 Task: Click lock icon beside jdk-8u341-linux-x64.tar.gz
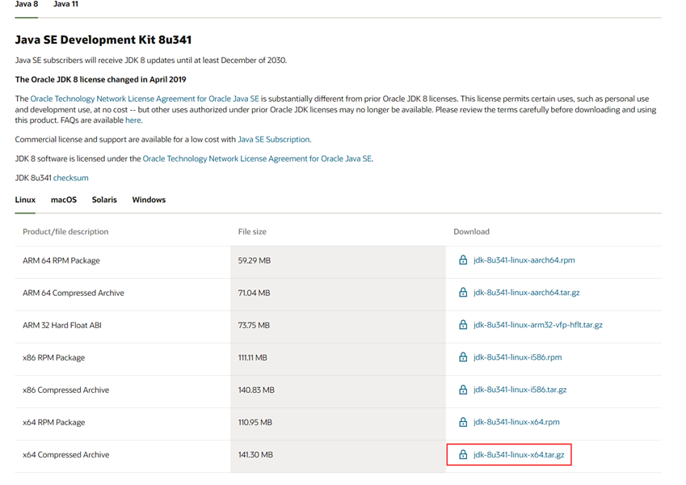point(463,455)
